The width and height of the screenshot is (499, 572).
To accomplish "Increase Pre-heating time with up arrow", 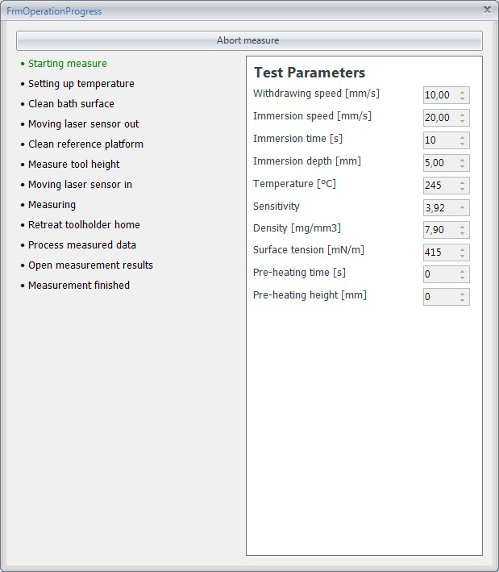I will point(462,271).
